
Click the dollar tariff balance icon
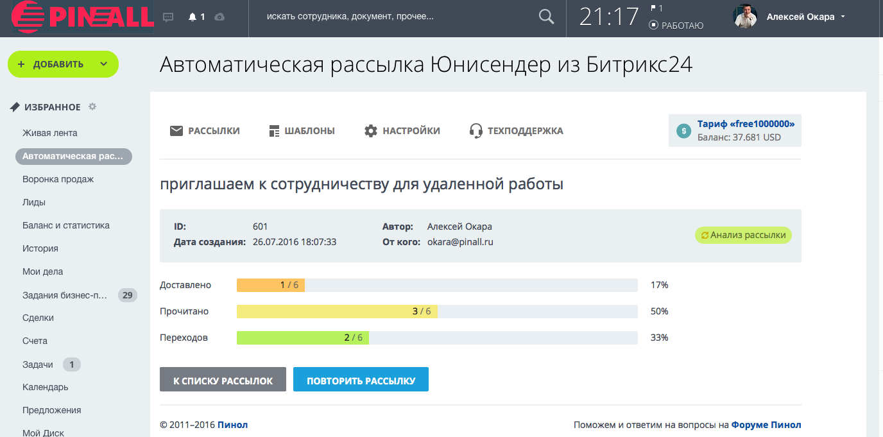pyautogui.click(x=684, y=130)
